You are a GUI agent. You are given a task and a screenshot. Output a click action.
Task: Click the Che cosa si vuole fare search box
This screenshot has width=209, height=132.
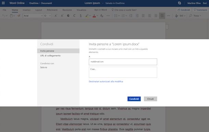pyautogui.click(x=124, y=10)
